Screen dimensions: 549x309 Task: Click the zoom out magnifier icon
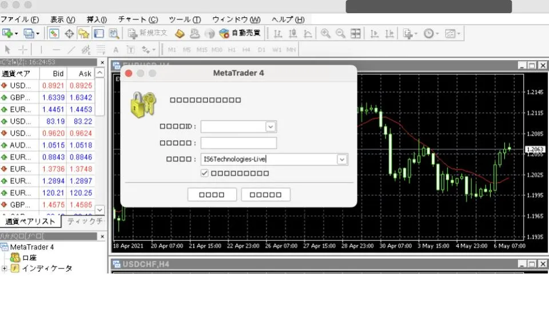click(340, 33)
